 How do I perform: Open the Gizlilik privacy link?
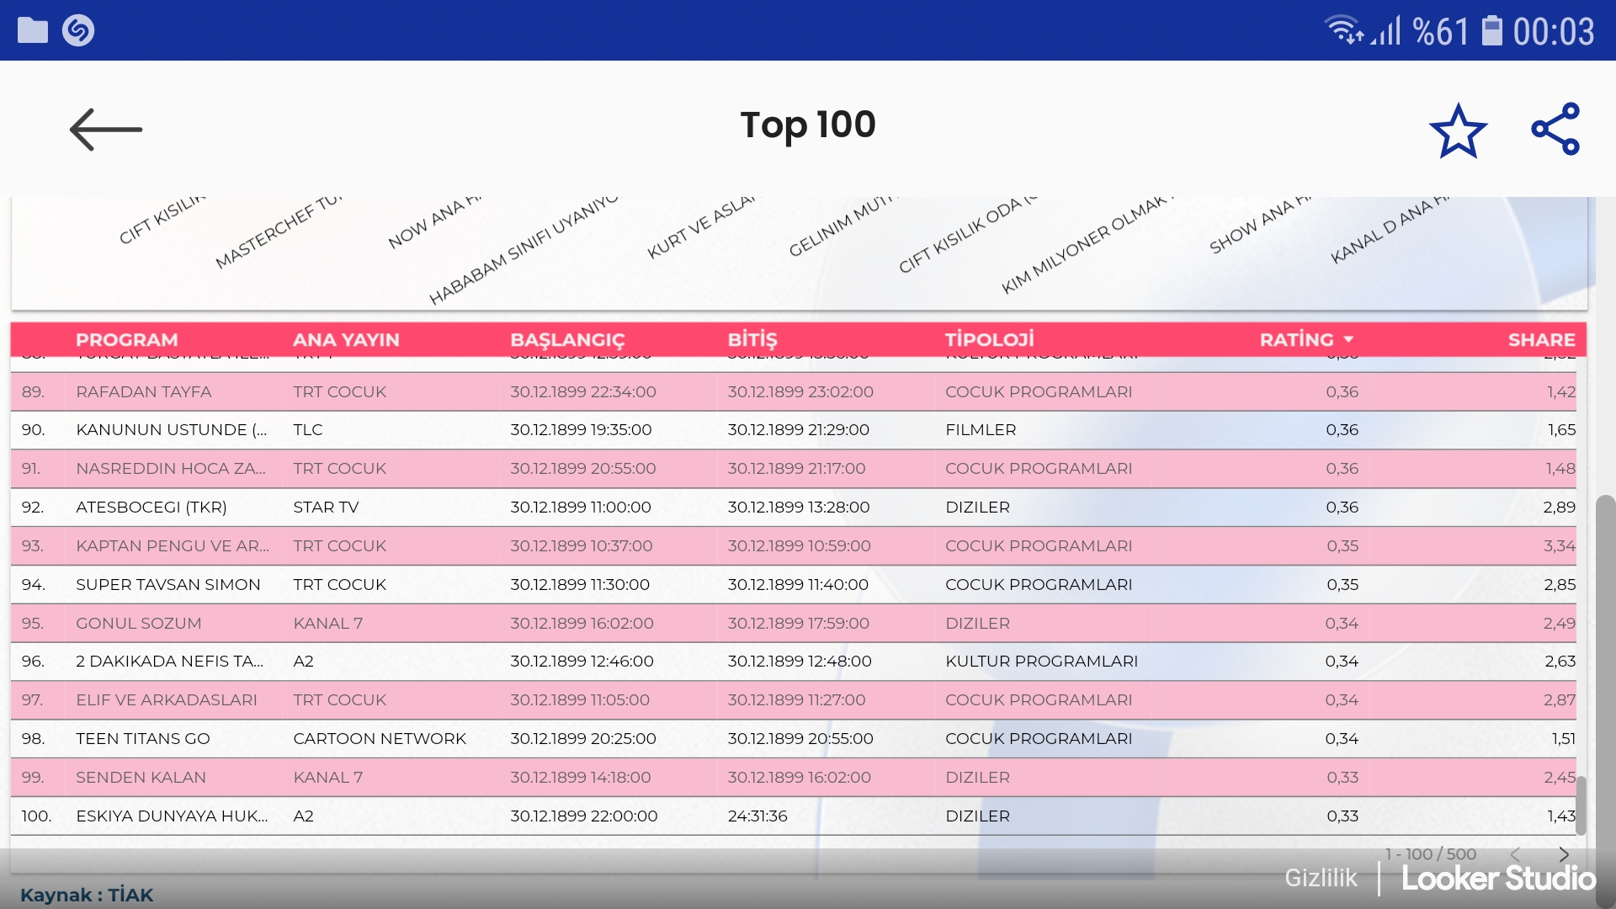(1320, 878)
